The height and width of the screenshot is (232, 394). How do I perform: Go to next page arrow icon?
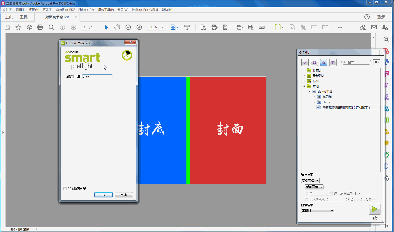tap(74, 27)
